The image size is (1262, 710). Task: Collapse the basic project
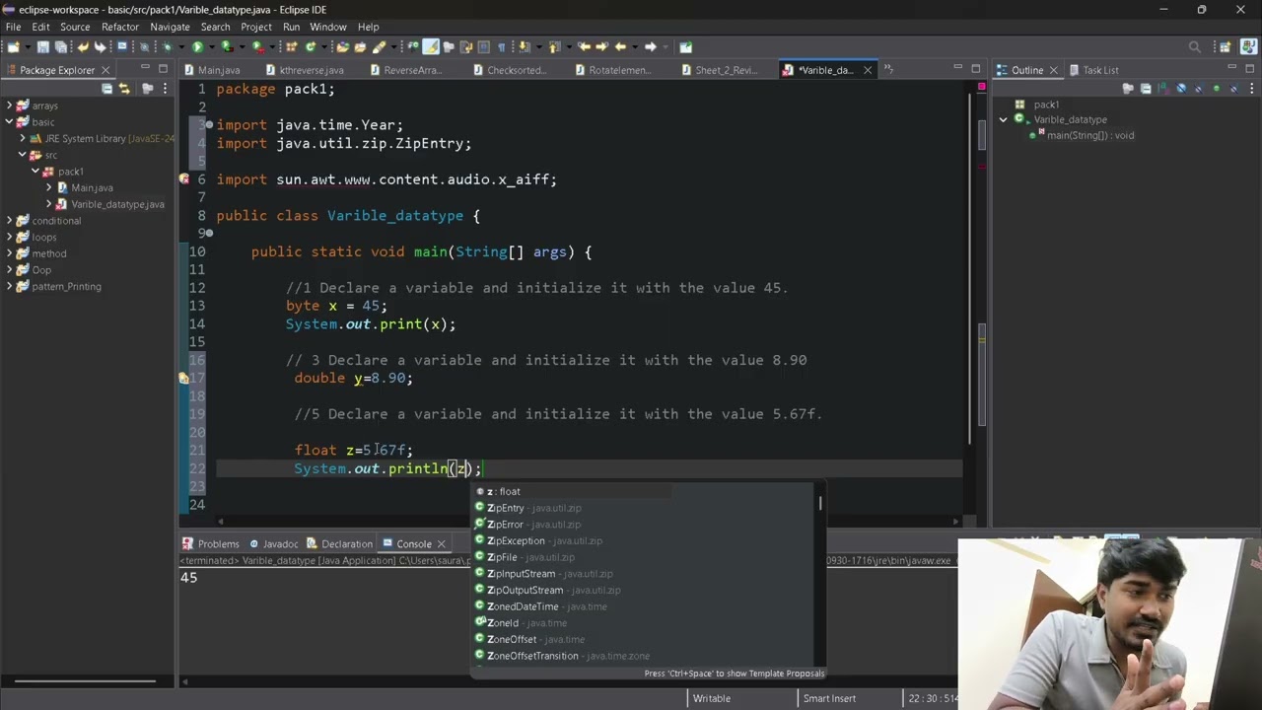(10, 122)
